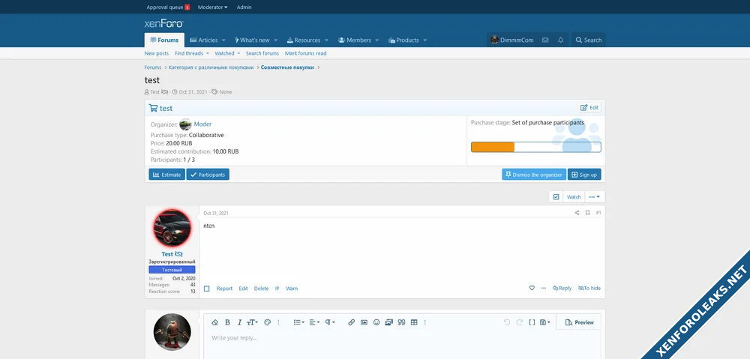Switch to the Members tab
This screenshot has width=750, height=359.
click(x=355, y=40)
